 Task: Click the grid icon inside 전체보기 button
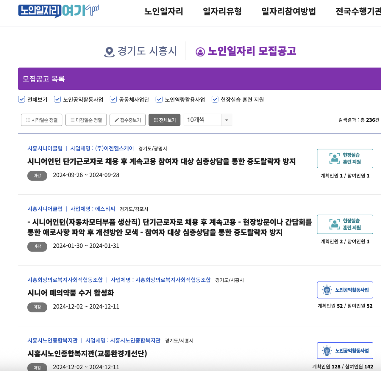tap(156, 120)
